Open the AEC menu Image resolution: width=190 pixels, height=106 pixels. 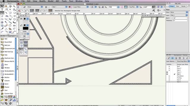pos(57,1)
